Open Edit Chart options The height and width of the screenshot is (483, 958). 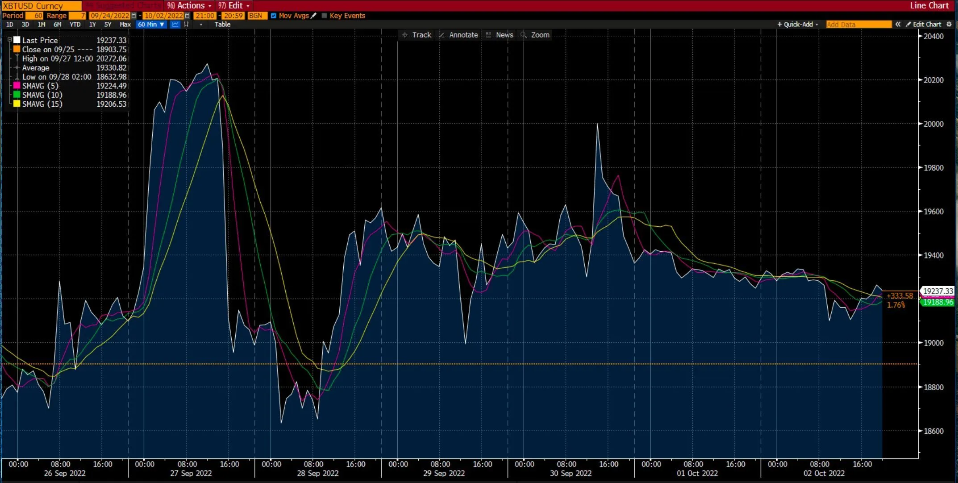(926, 25)
